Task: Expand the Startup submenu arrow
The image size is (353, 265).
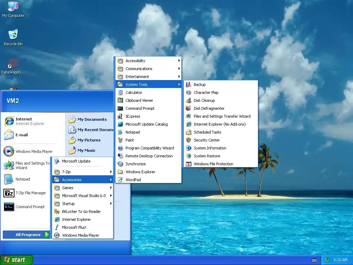Action: coord(111,204)
